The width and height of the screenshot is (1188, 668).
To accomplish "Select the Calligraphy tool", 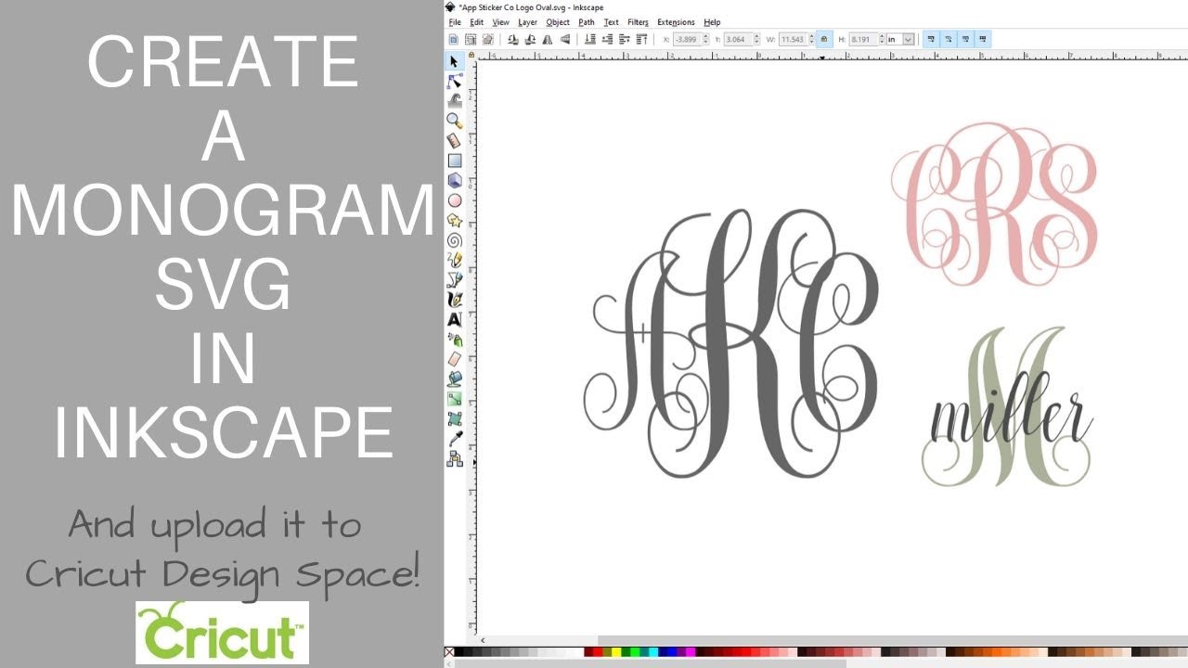I will (454, 300).
